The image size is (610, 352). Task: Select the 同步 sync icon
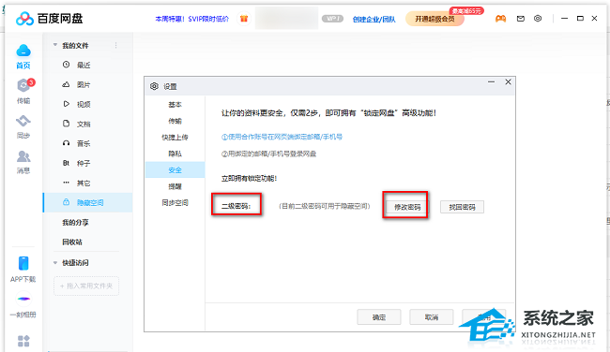[x=23, y=121]
